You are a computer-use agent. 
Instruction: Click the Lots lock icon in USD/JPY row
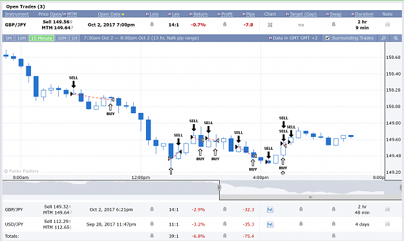pos(152,224)
